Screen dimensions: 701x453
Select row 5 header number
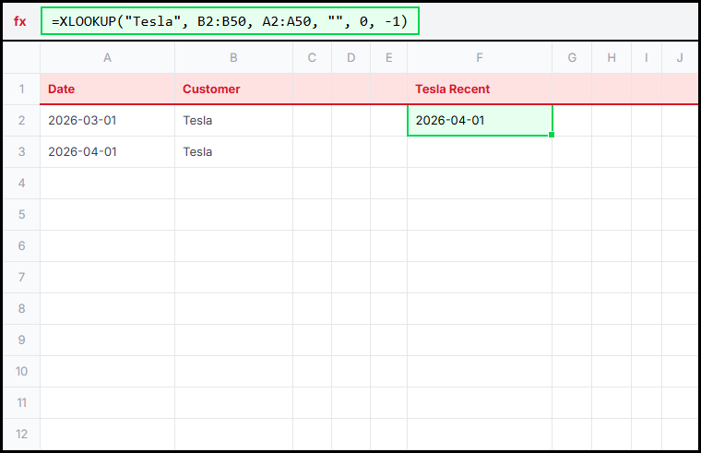click(x=21, y=214)
